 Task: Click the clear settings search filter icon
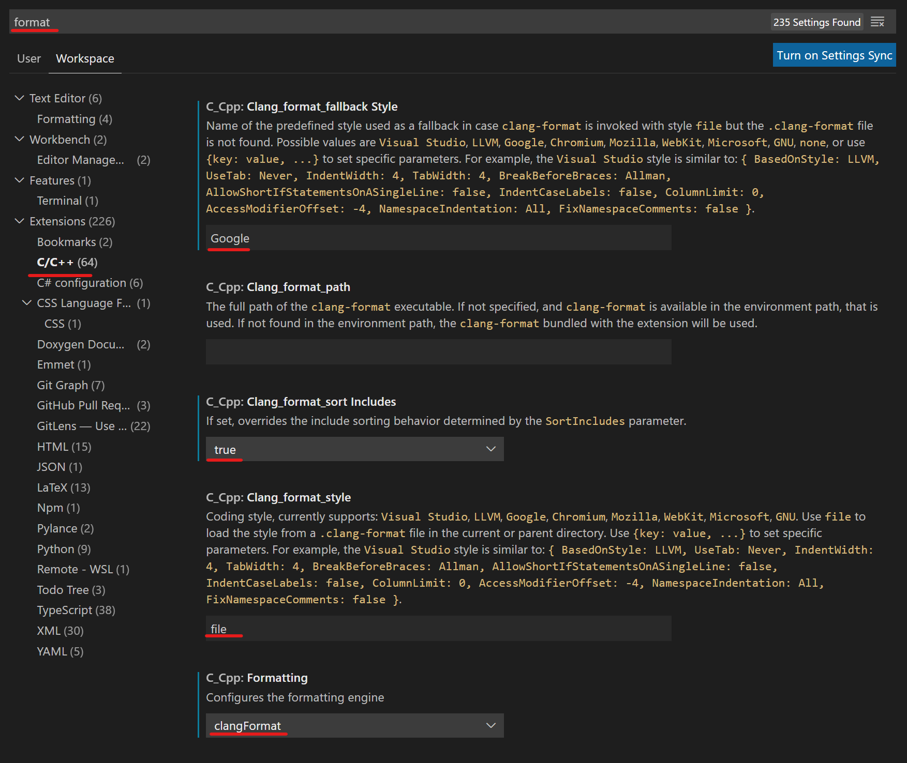click(878, 22)
